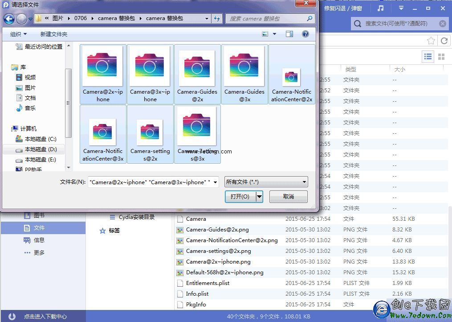Switch to list view mode
This screenshot has height=322, width=452.
point(428,56)
